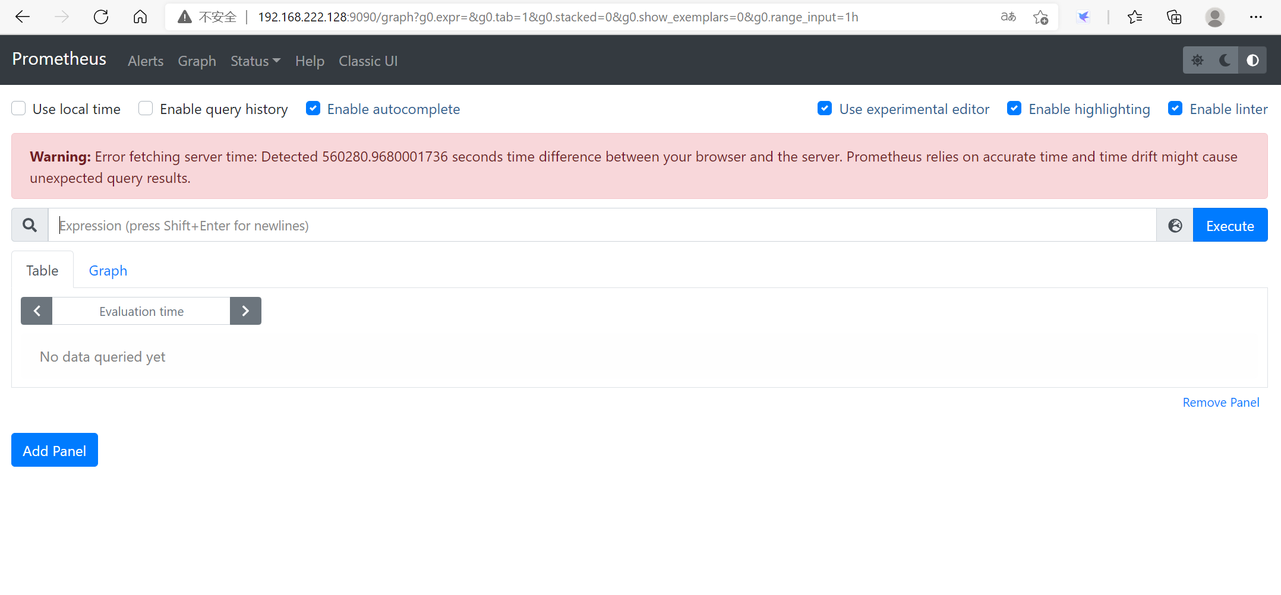Image resolution: width=1281 pixels, height=595 pixels.
Task: Click the browser forward arrow
Action: 62,17
